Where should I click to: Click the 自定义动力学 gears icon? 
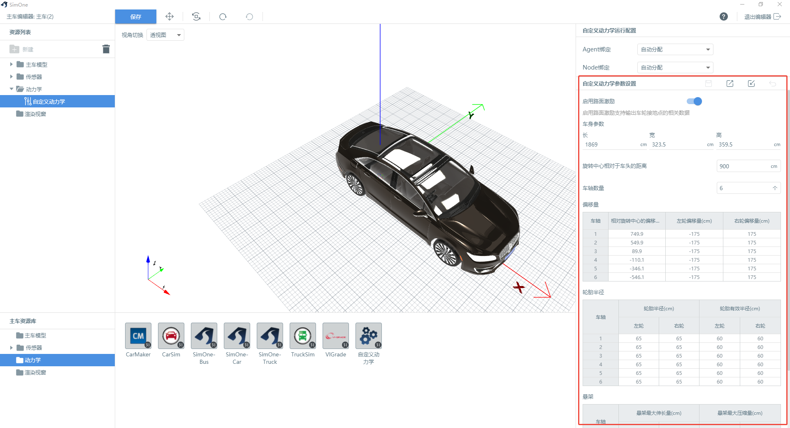369,336
